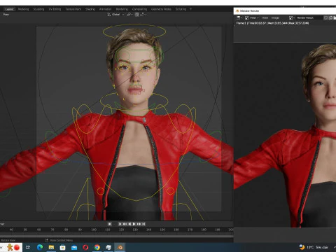Open the Modeling workspace tab
Viewport: 336px width, 252px height.
23,9
